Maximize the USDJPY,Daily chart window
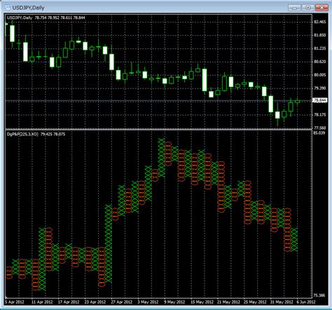This screenshot has width=332, height=310. [308, 8]
